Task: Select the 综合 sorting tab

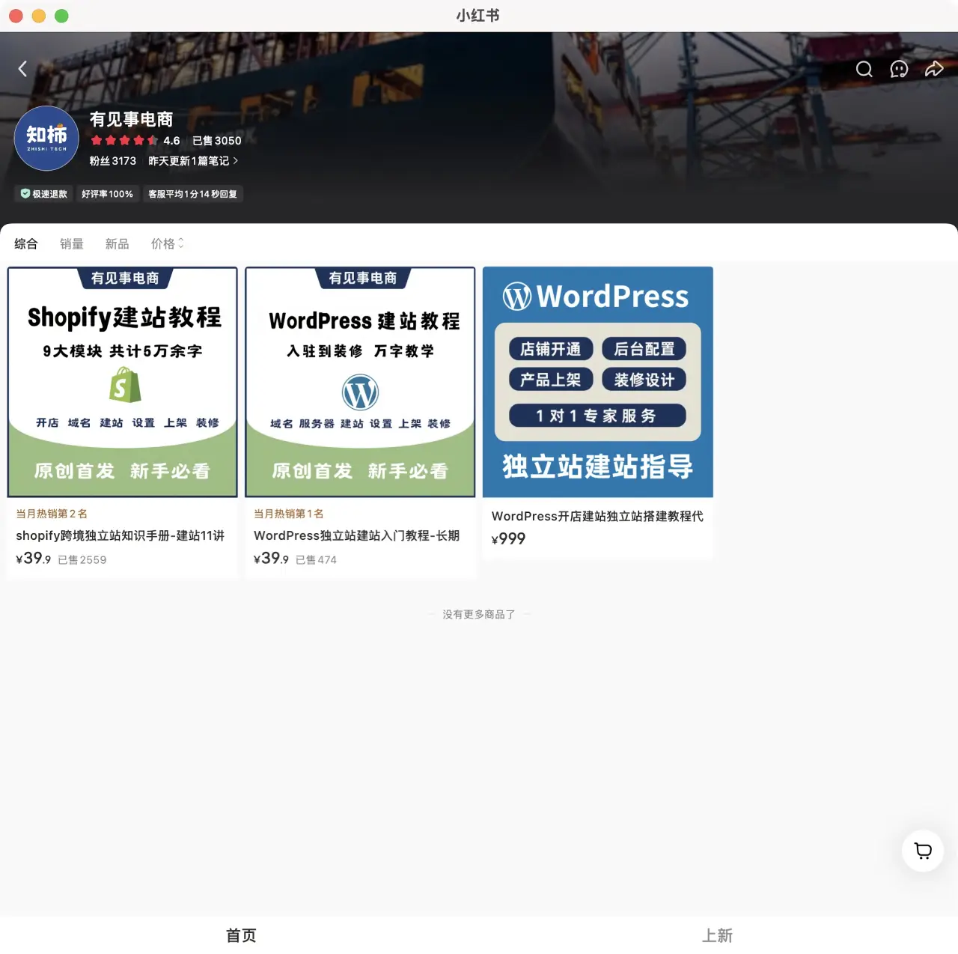Action: point(26,243)
